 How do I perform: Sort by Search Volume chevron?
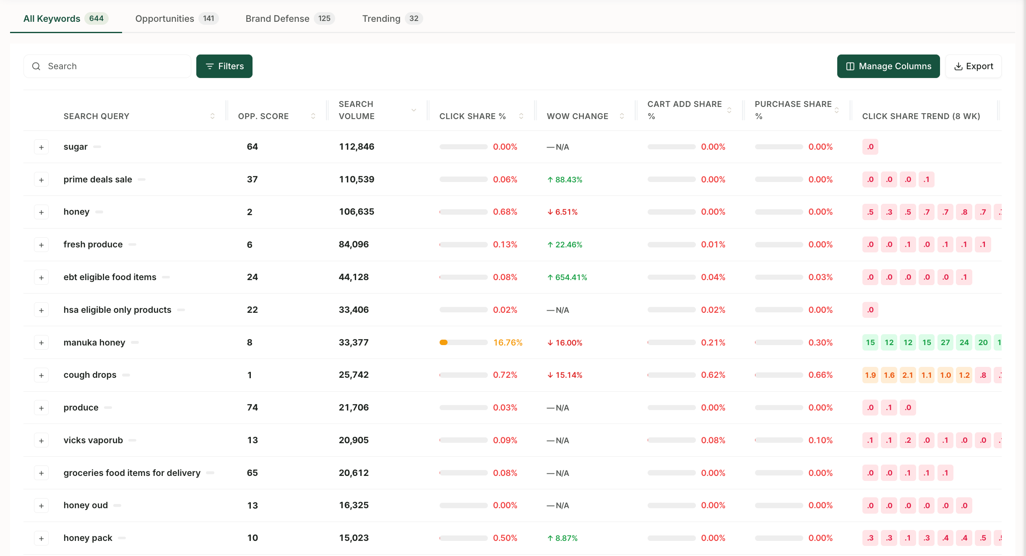[414, 110]
